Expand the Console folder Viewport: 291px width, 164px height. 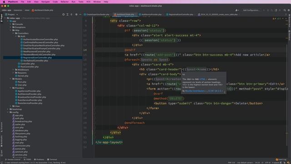click(x=10, y=24)
